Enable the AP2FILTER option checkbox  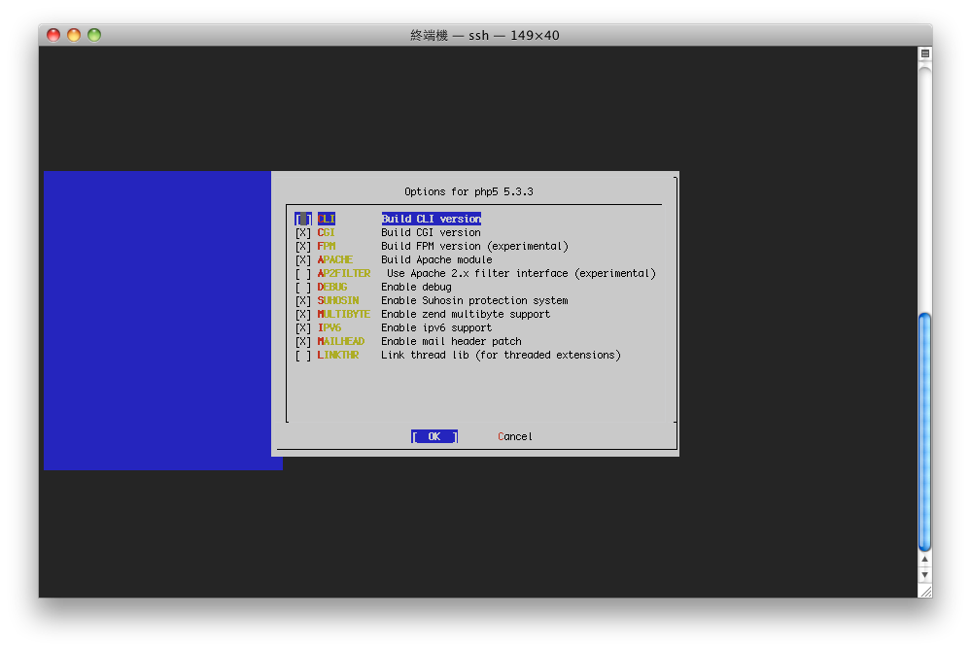[303, 274]
